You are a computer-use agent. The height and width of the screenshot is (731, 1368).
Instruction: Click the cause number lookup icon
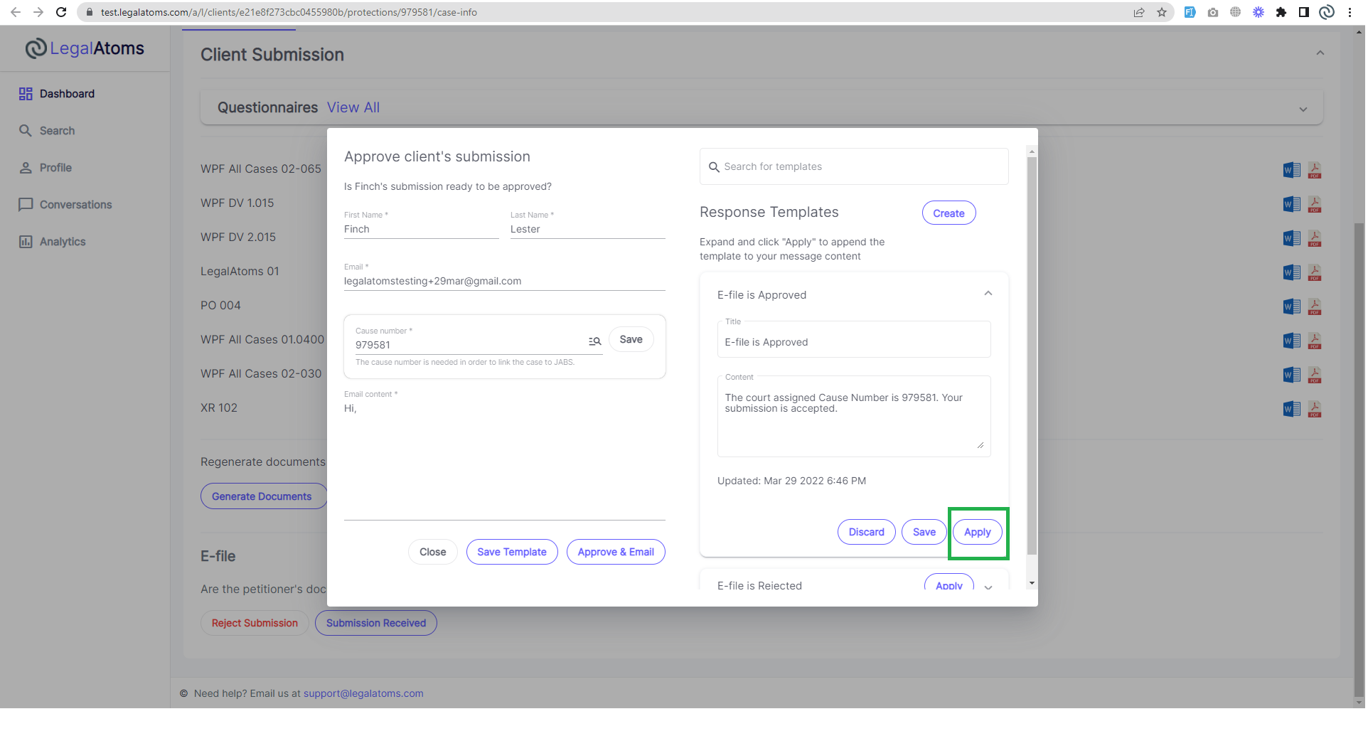pyautogui.click(x=595, y=342)
